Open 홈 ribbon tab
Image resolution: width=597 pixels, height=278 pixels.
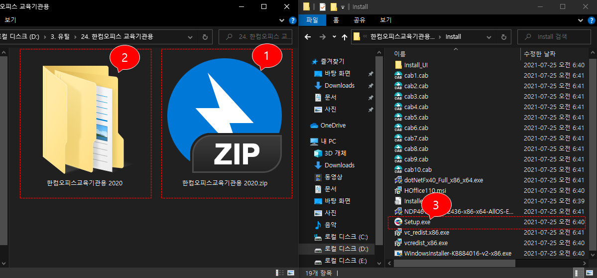[x=336, y=20]
